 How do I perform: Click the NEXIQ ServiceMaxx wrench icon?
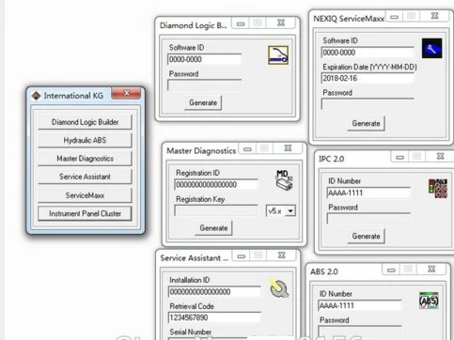[431, 48]
